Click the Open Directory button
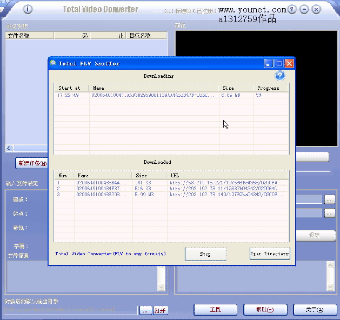The image size is (340, 320). click(x=270, y=254)
